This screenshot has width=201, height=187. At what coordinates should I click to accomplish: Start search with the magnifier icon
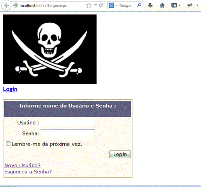[139, 5]
